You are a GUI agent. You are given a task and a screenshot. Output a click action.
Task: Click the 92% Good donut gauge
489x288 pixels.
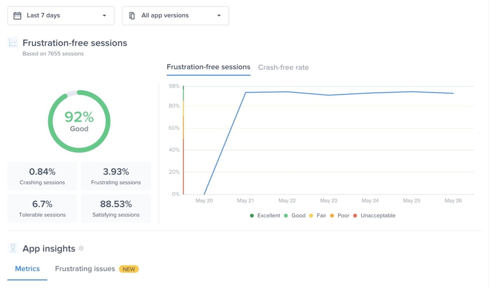(79, 121)
